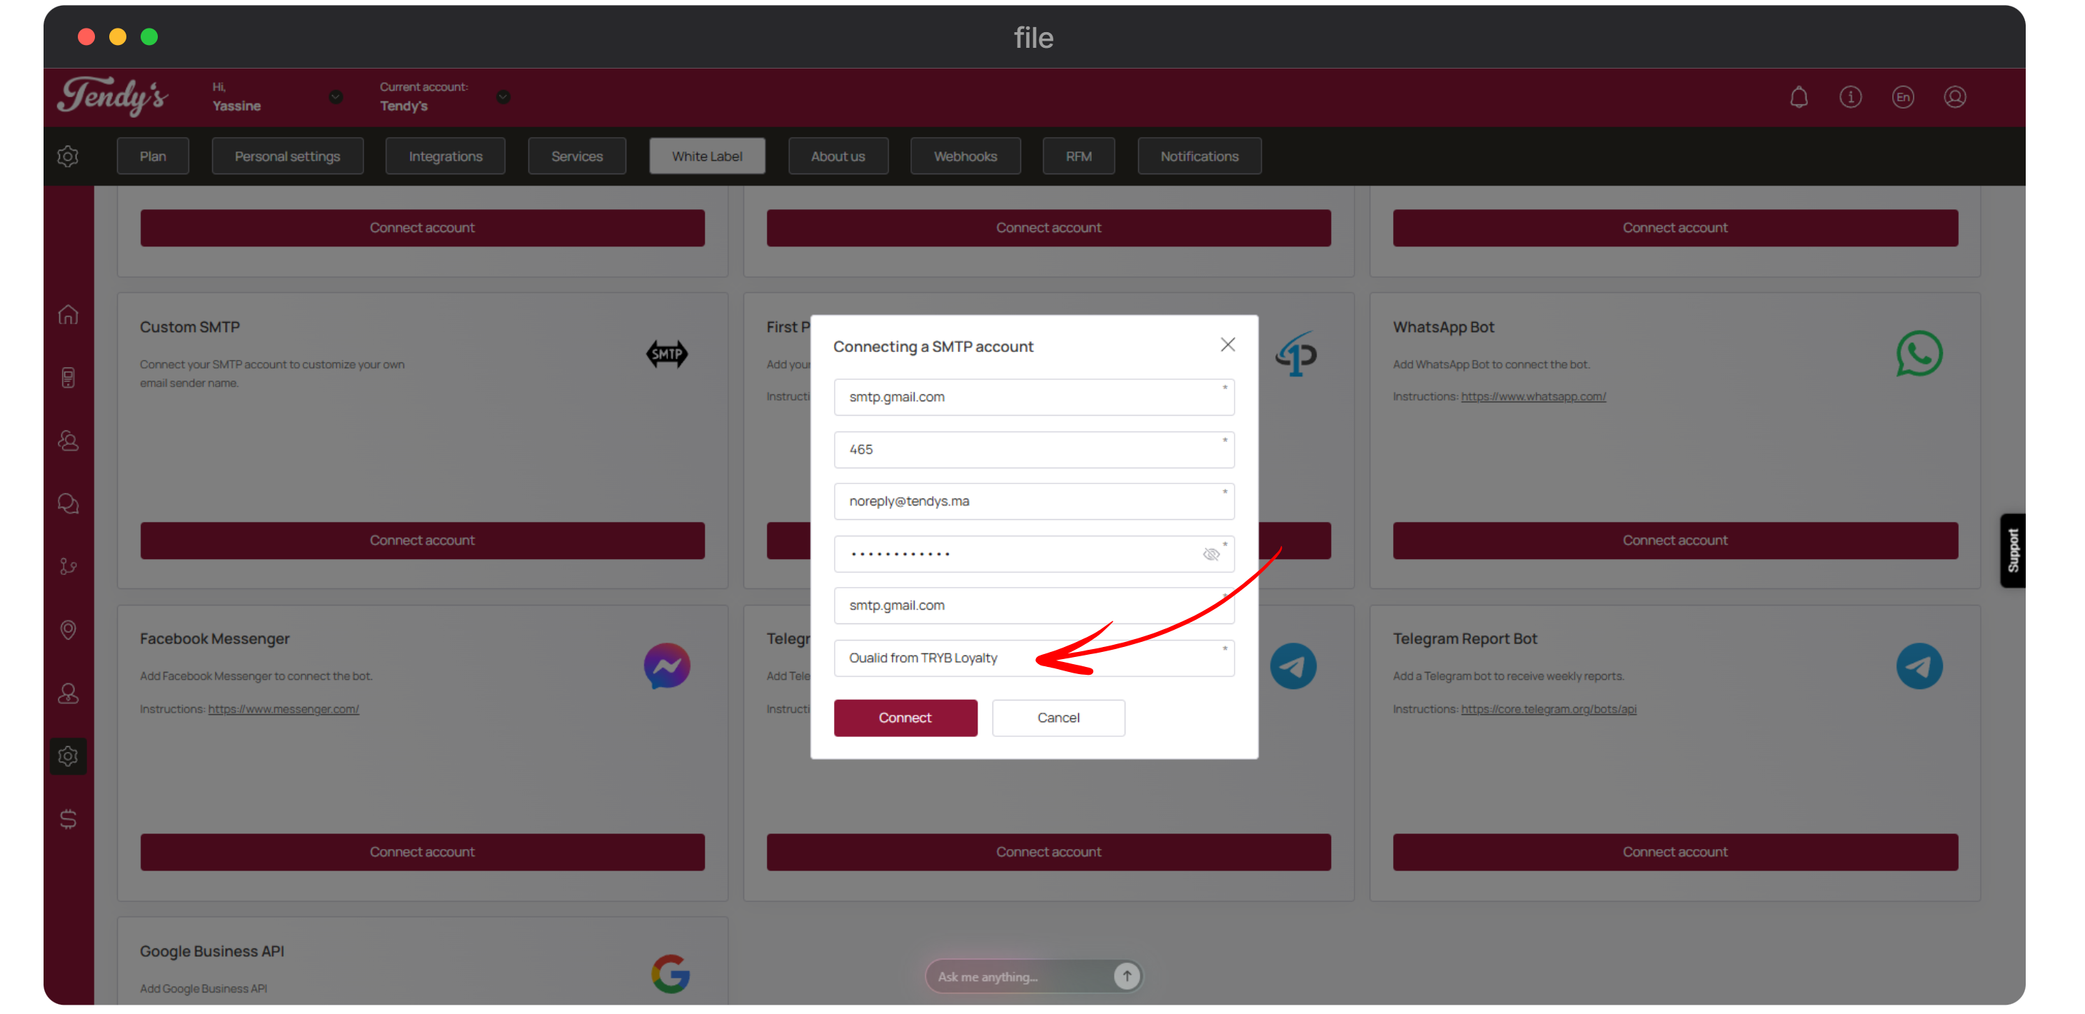Open the location pin sidebar icon
The image size is (2085, 1014).
[x=68, y=630]
